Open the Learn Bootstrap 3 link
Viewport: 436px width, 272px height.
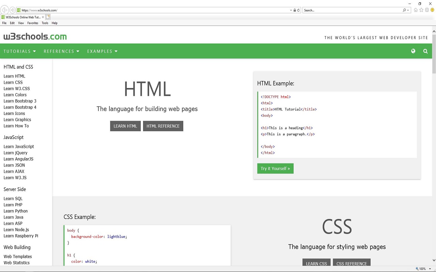pyautogui.click(x=20, y=101)
